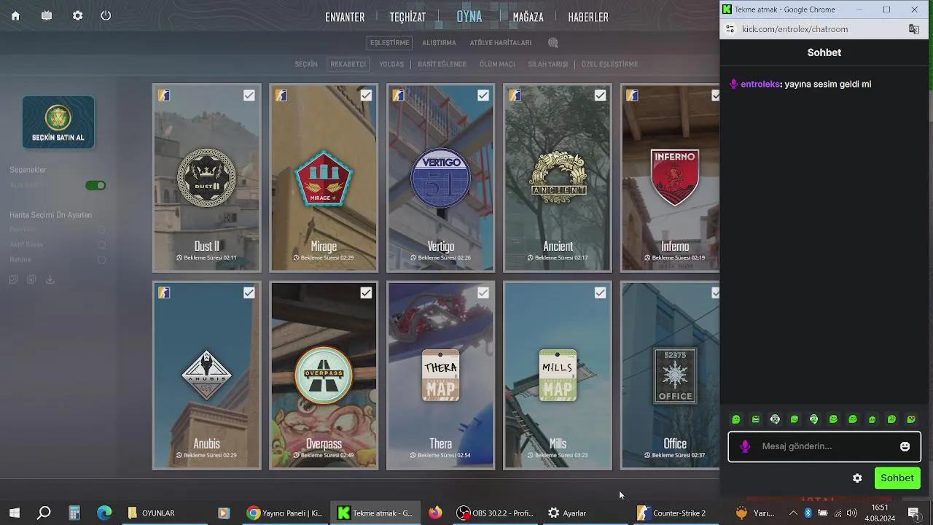Toggle the Thera map checkbox
Viewport: 933px width, 525px height.
[x=483, y=292]
